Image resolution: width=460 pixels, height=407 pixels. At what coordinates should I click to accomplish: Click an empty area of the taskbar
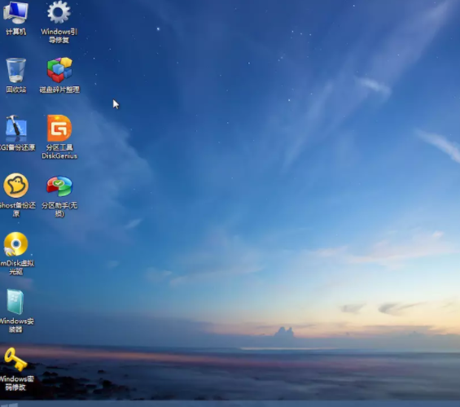234,404
